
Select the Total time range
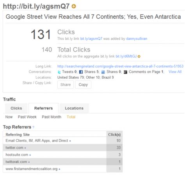71,117
